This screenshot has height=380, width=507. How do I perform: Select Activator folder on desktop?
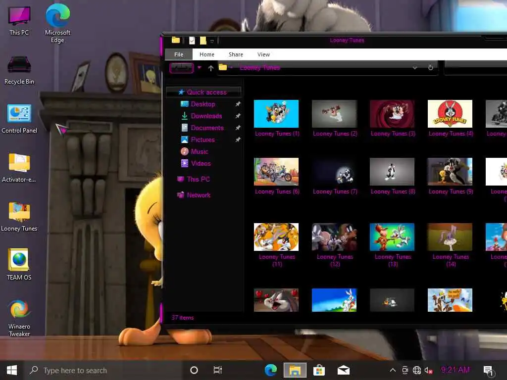click(19, 168)
